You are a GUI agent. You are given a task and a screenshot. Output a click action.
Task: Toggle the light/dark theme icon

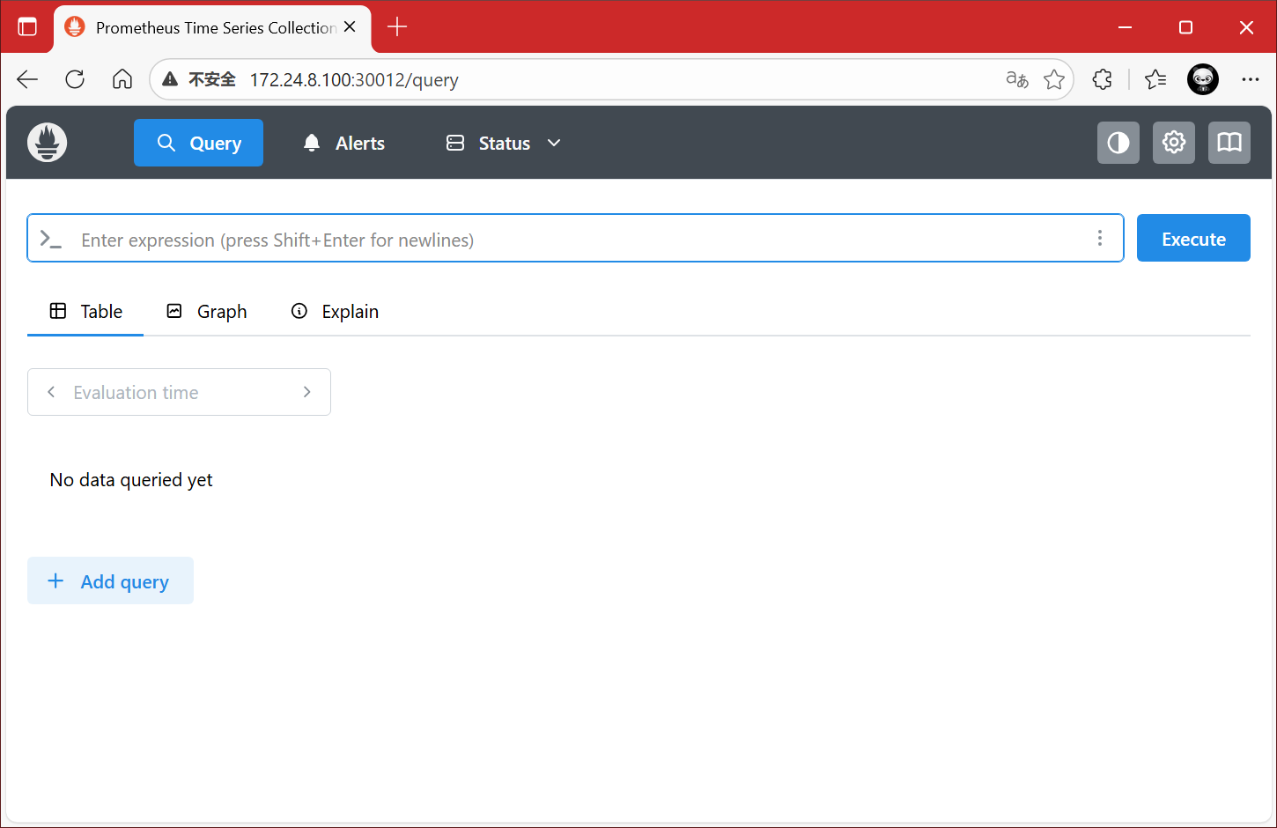click(x=1118, y=143)
